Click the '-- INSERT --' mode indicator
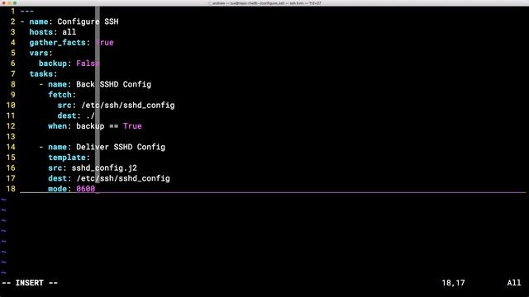The height and width of the screenshot is (297, 529). (30, 283)
